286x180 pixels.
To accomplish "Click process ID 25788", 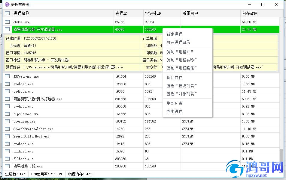I will (x=120, y=22).
